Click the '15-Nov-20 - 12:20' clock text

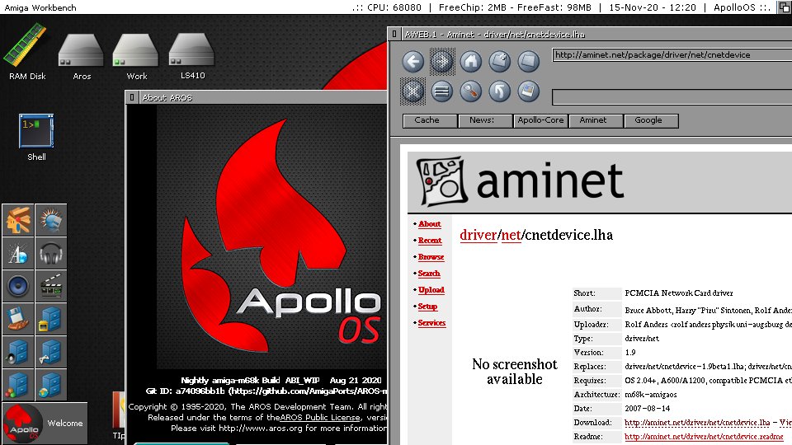tap(652, 7)
